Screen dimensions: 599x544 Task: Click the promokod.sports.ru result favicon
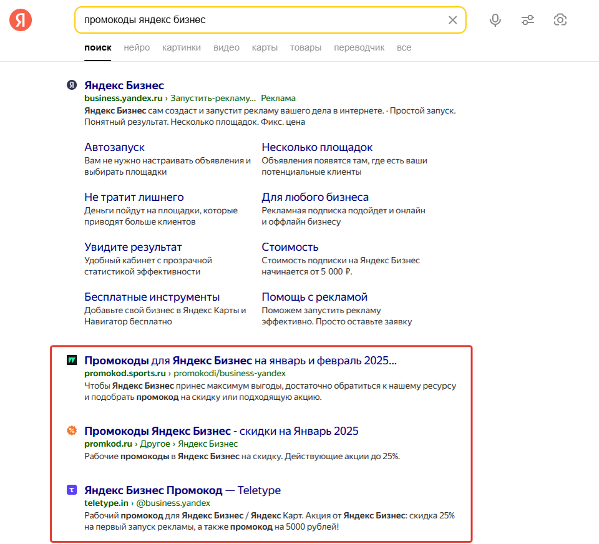pos(72,360)
